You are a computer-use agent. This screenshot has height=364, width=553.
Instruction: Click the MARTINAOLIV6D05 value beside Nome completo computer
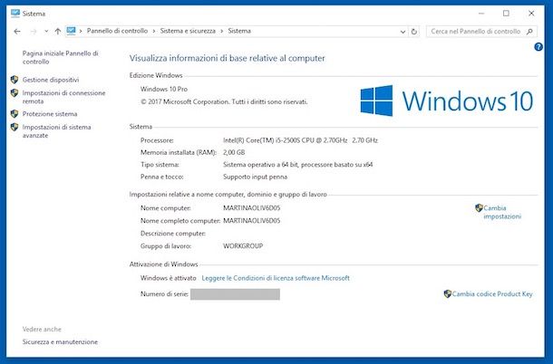[251, 221]
